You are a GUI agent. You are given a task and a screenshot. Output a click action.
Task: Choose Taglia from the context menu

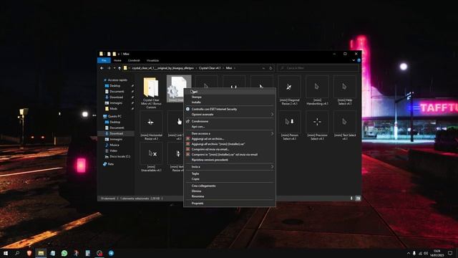(229, 173)
